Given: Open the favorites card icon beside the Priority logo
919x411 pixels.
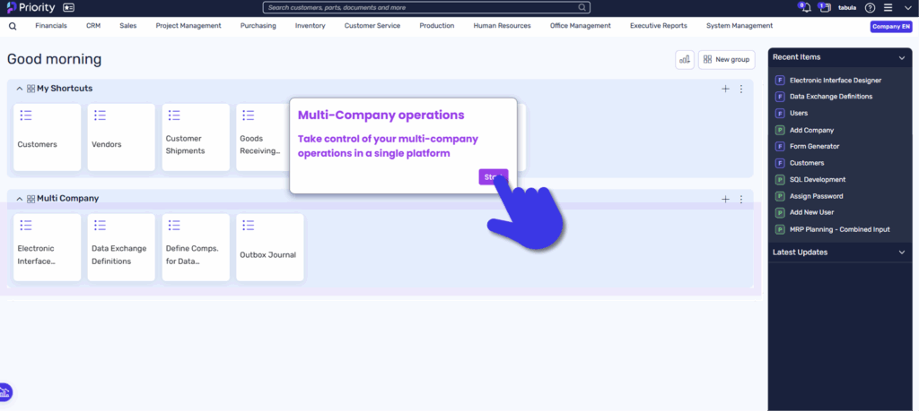Looking at the screenshot, I should pos(68,7).
